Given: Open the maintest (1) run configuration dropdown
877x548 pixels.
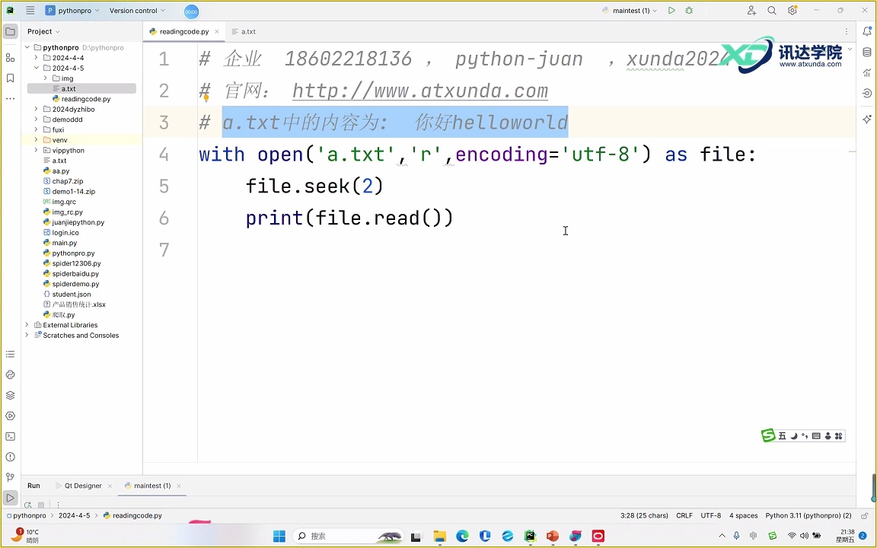Looking at the screenshot, I should (x=629, y=11).
